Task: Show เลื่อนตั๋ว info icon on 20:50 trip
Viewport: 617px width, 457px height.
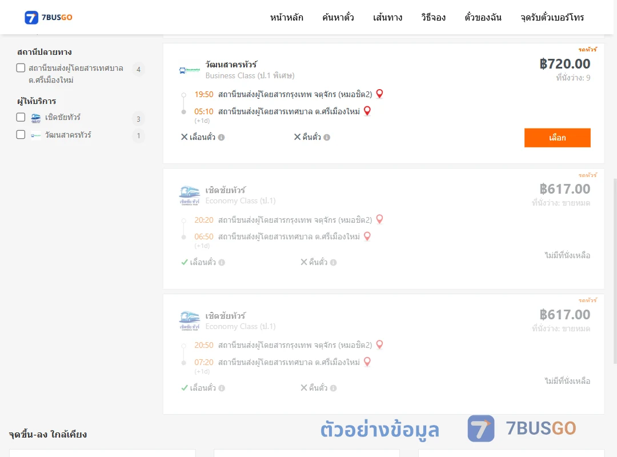Action: click(222, 388)
